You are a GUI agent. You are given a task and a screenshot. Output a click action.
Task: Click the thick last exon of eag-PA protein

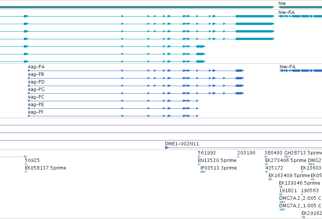[x=240, y=71]
